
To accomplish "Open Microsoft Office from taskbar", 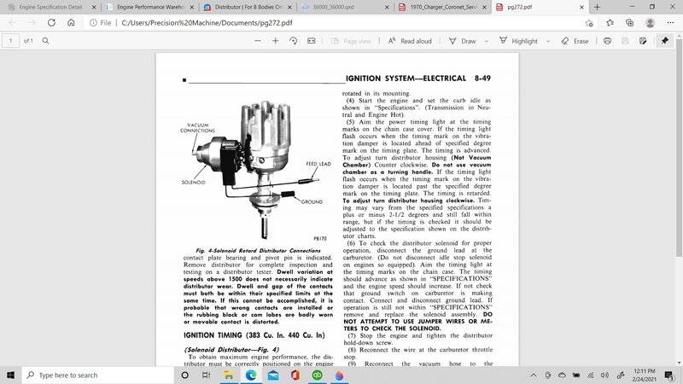I will [295, 375].
